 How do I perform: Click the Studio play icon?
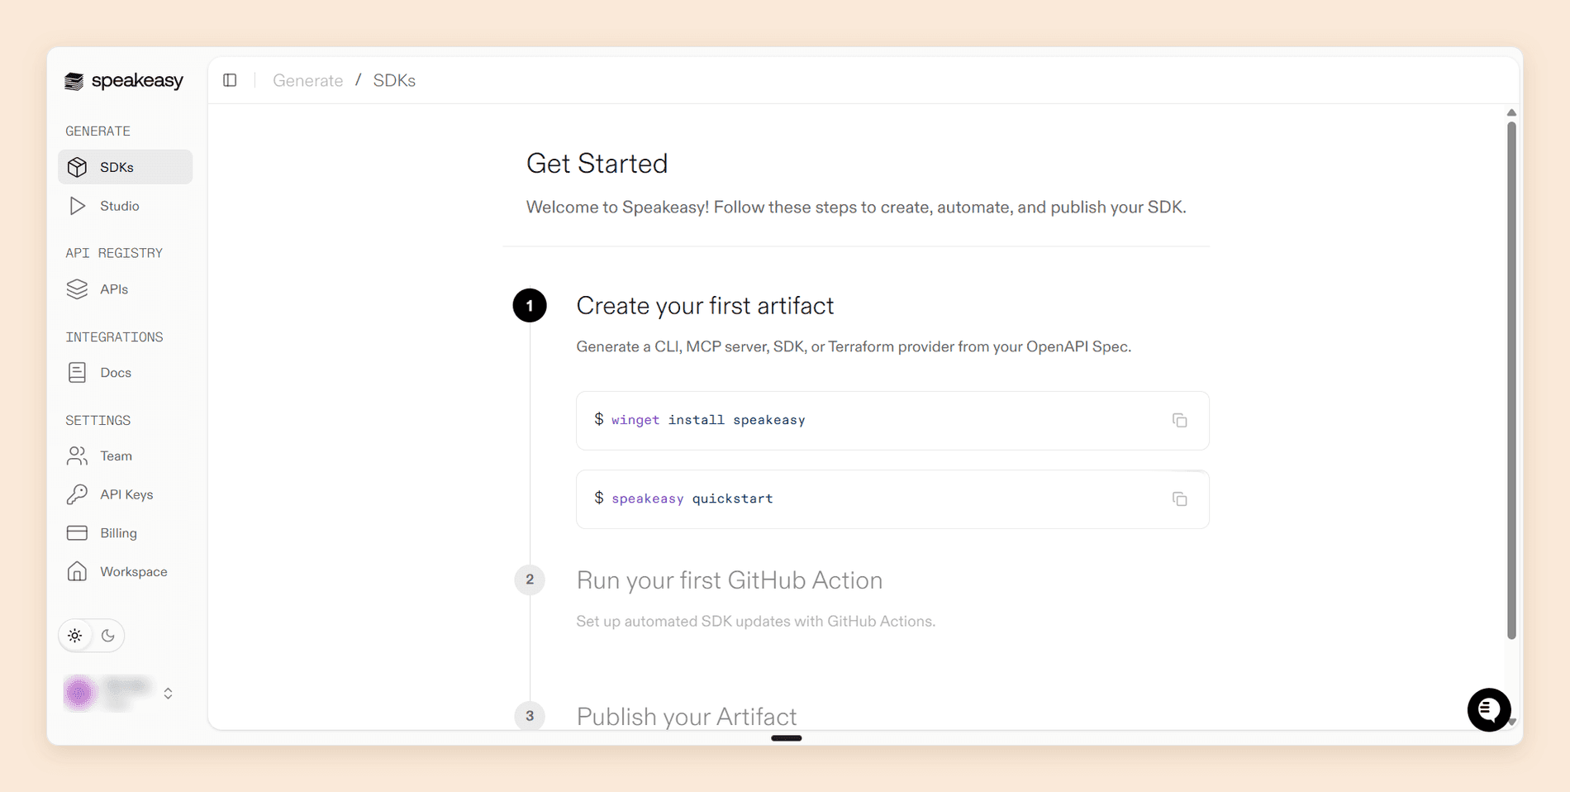[x=78, y=206]
